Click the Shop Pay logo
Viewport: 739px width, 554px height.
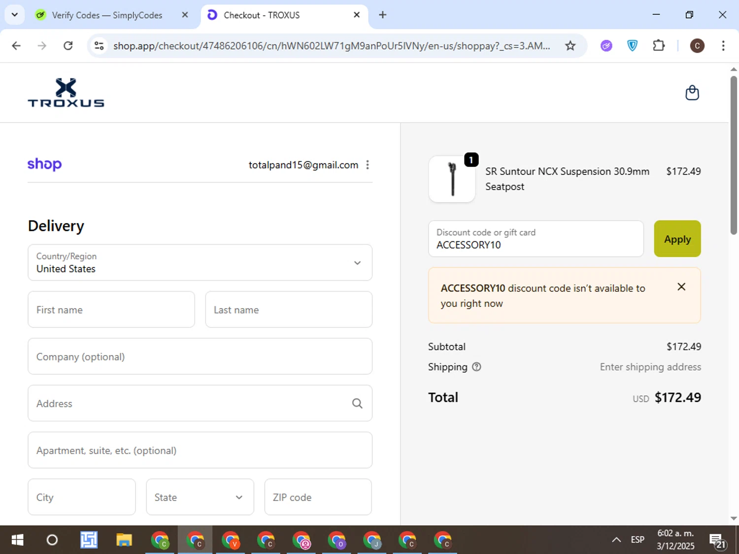(x=44, y=164)
